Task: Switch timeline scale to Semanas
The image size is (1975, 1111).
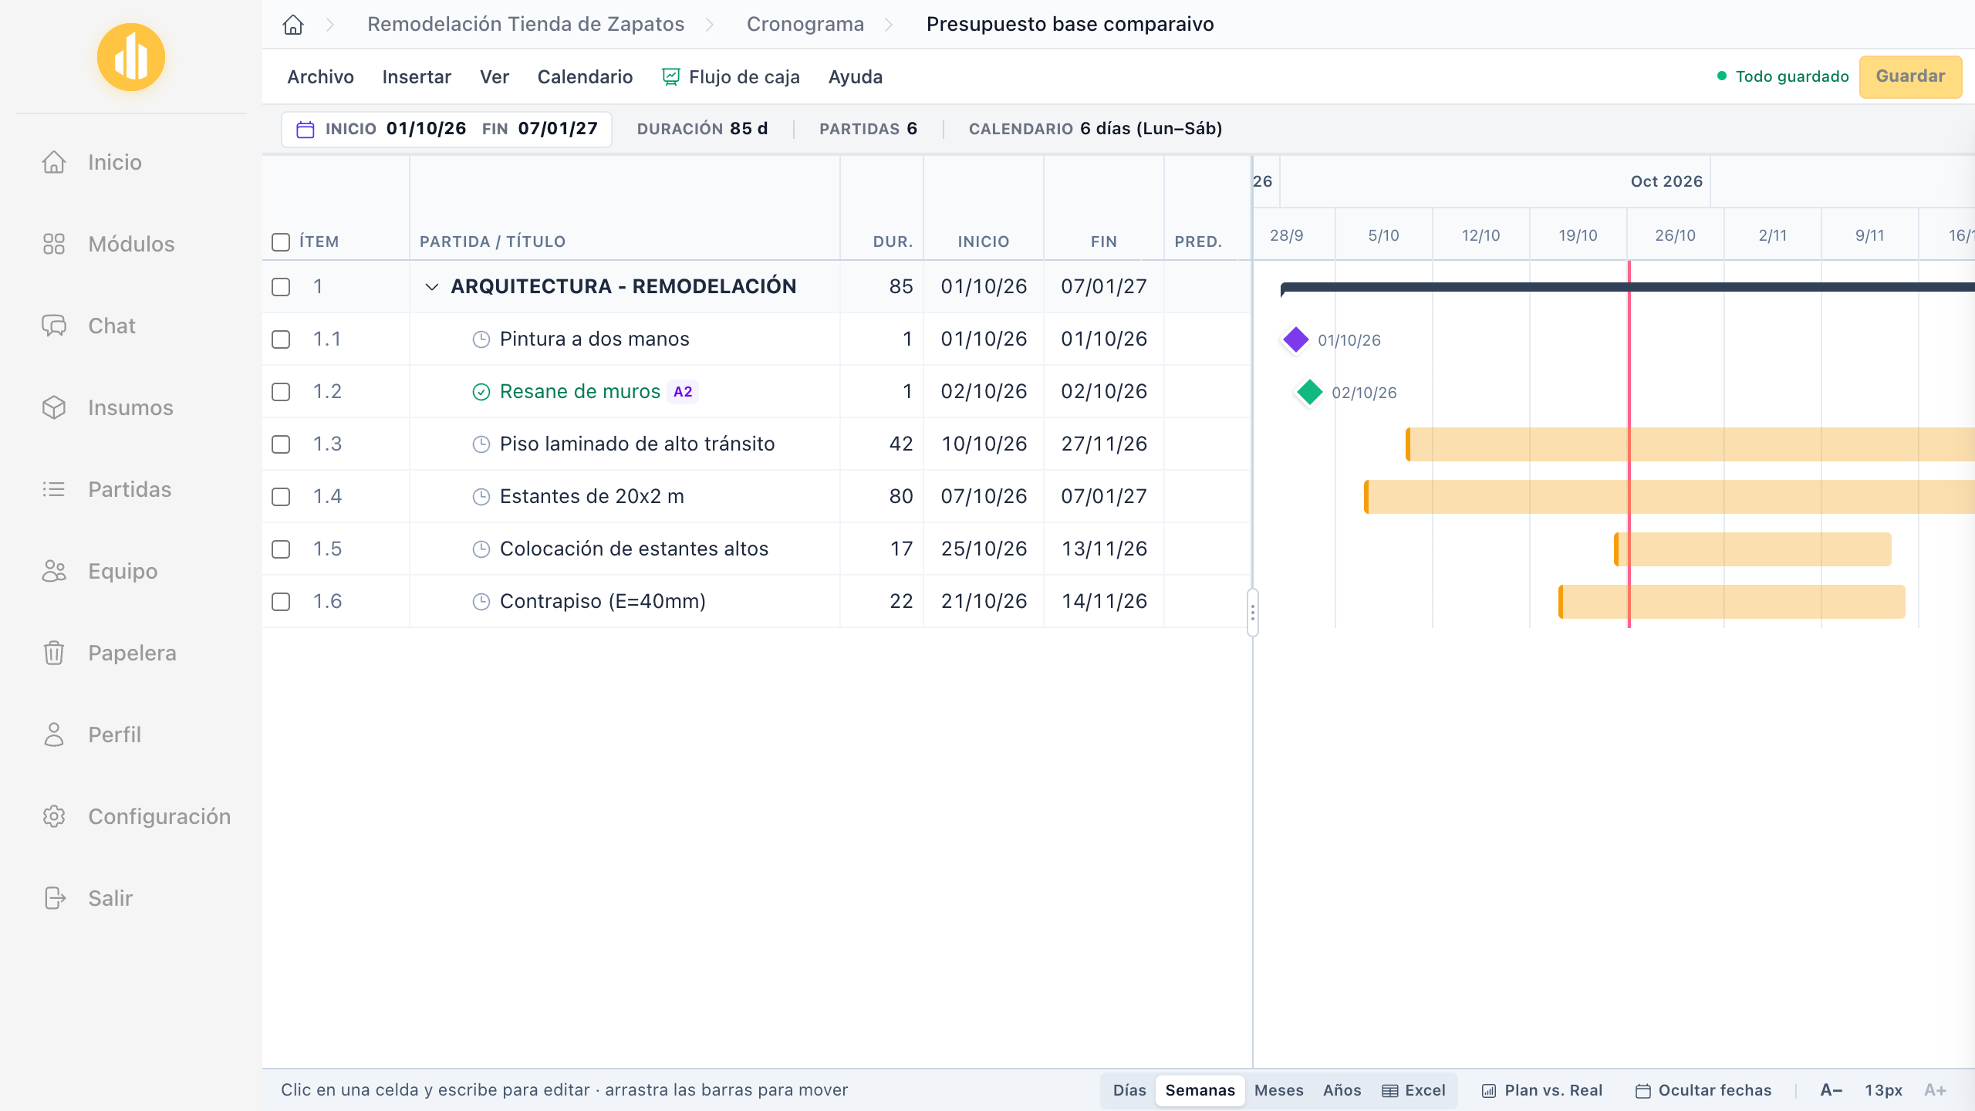Action: tap(1200, 1090)
